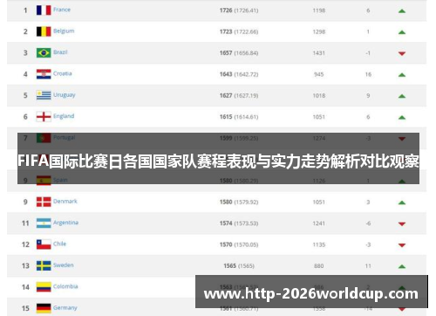Click the rank change 16 in Croatia row

tap(368, 74)
